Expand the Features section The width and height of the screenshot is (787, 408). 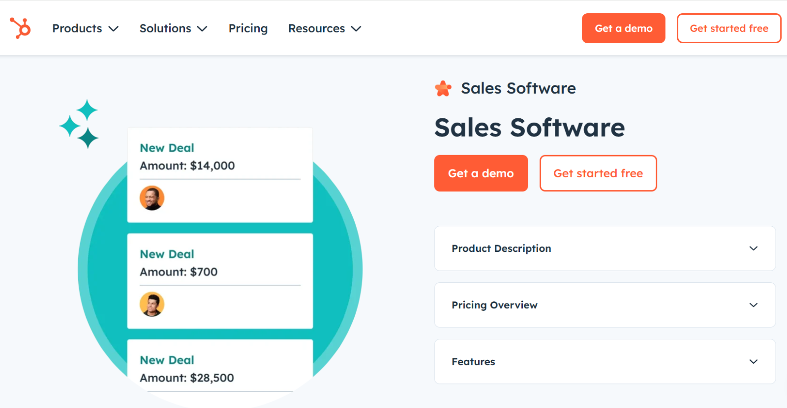pos(605,361)
